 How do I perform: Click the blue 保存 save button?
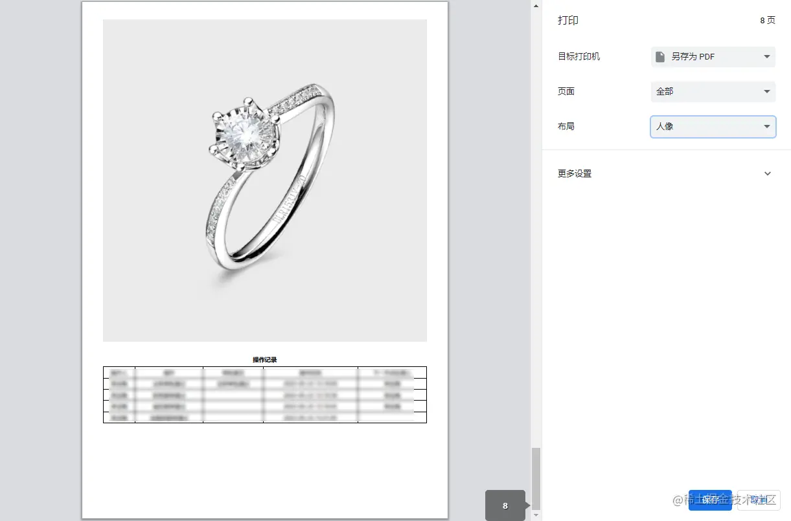(x=710, y=500)
